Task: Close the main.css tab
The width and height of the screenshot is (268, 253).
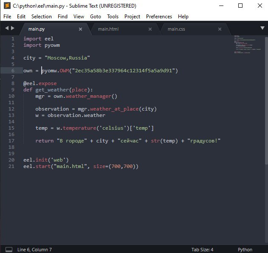Action: pyautogui.click(x=220, y=29)
